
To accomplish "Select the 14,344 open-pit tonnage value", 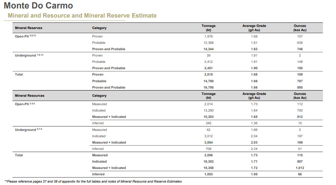I will (208, 49).
